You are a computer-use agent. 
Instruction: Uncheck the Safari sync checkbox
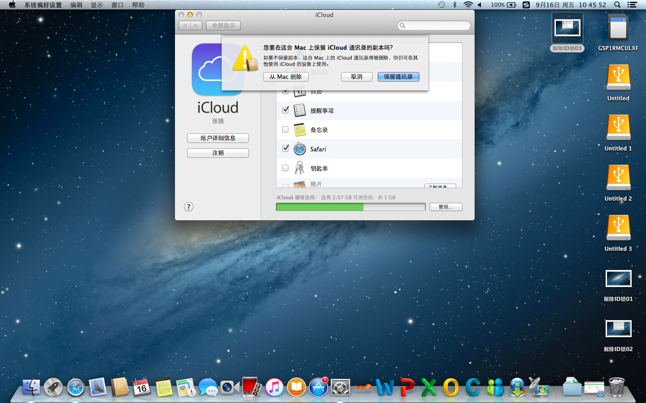285,149
